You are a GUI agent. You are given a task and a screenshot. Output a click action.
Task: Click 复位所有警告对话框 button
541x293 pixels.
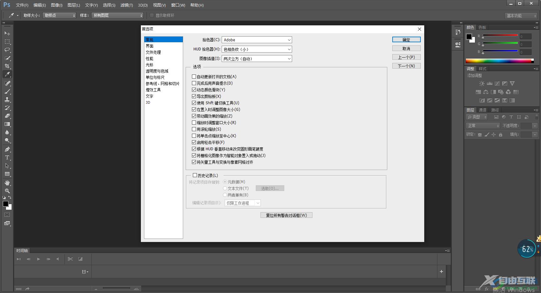tap(286, 215)
